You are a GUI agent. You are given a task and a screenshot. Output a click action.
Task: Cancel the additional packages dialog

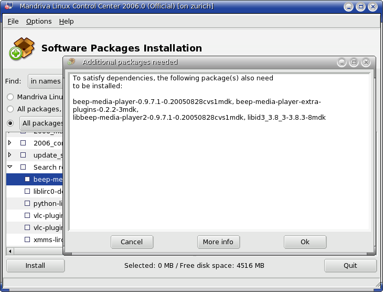point(132,242)
